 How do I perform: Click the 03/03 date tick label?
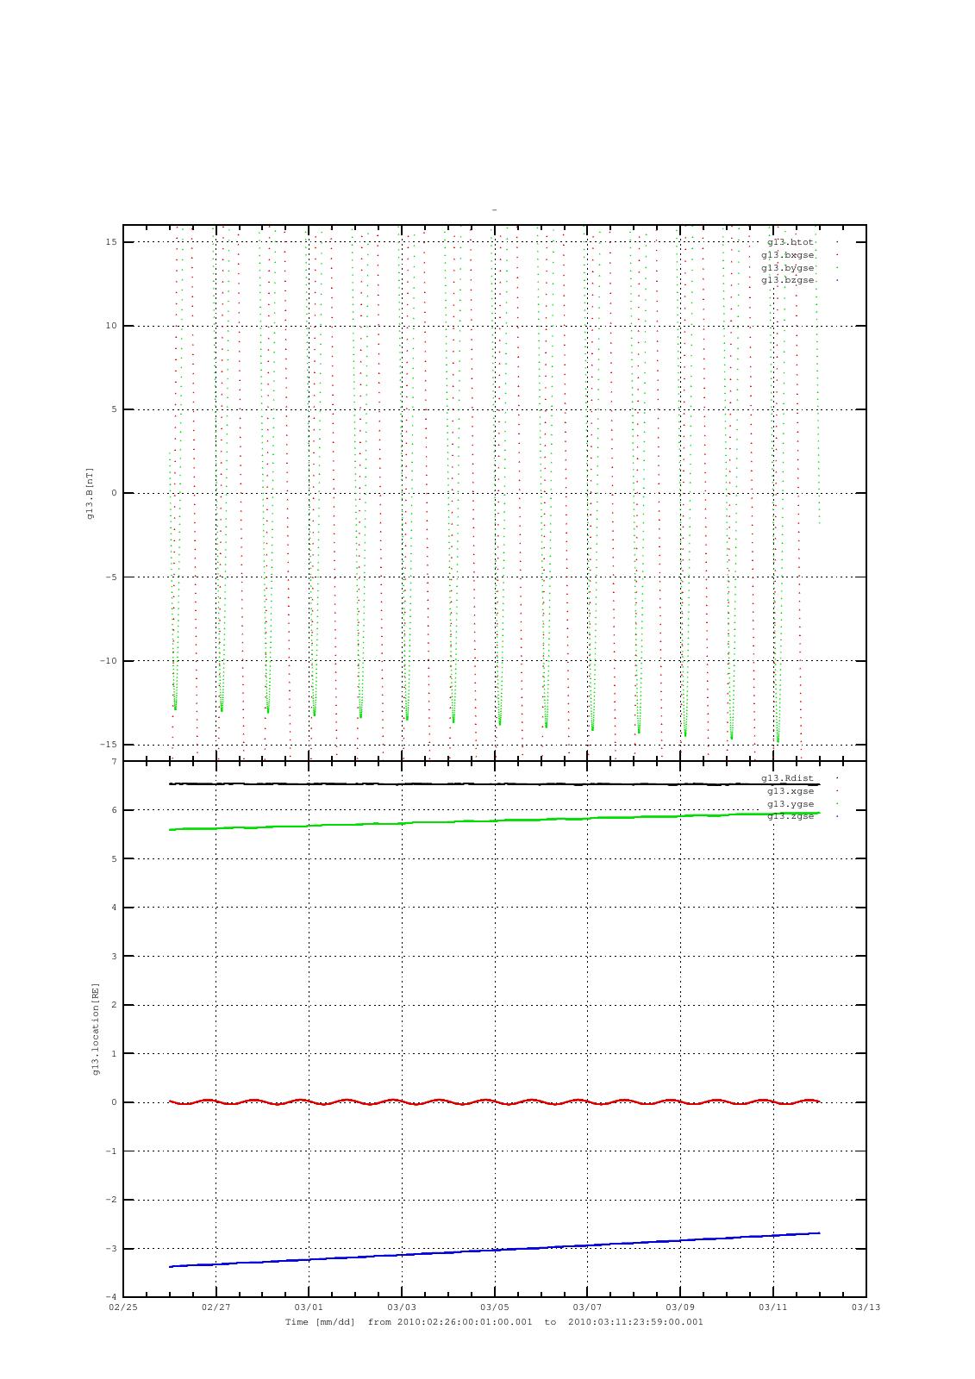[402, 1307]
